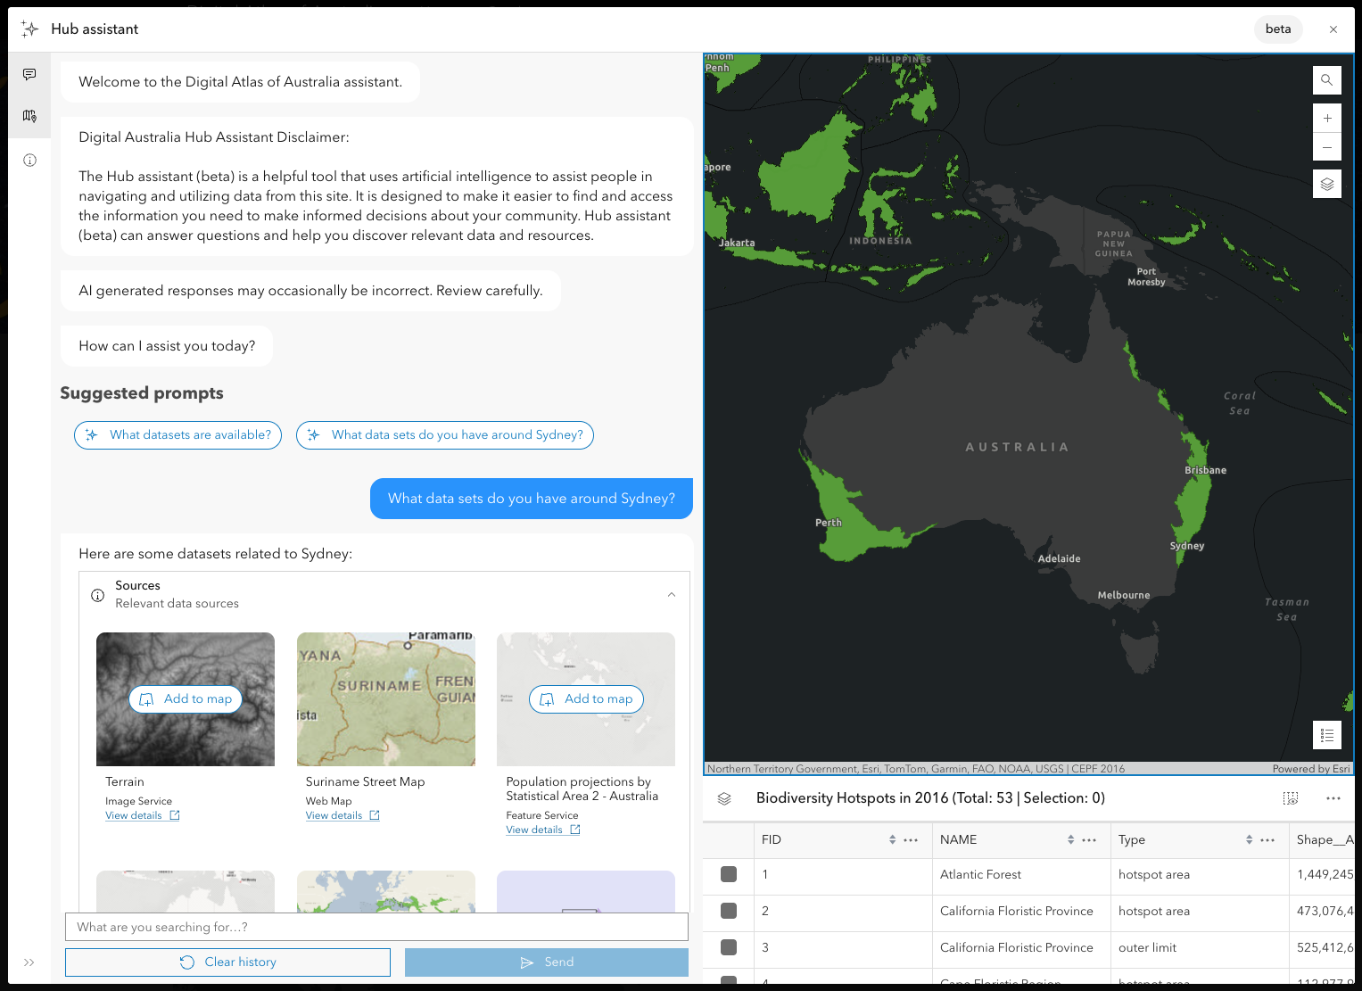Click the search message input field
The height and width of the screenshot is (991, 1362).
(376, 927)
